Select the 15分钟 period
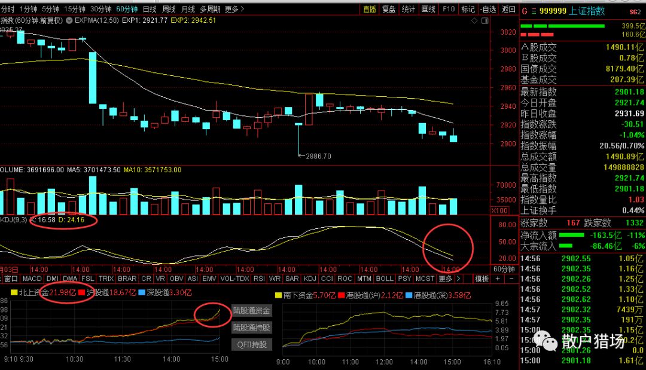The width and height of the screenshot is (646, 370). pos(75,9)
